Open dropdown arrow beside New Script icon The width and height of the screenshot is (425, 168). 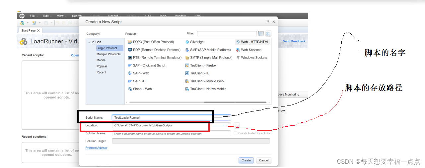(28, 23)
